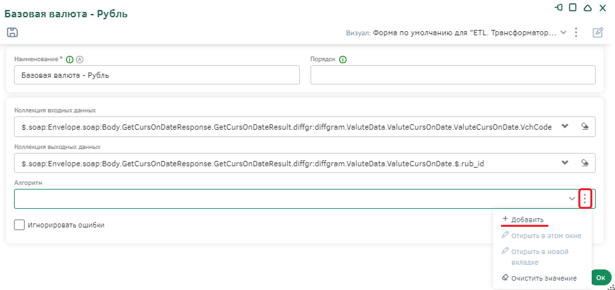Show info hint for Наименование field
This screenshot has height=290, width=615.
click(x=70, y=60)
